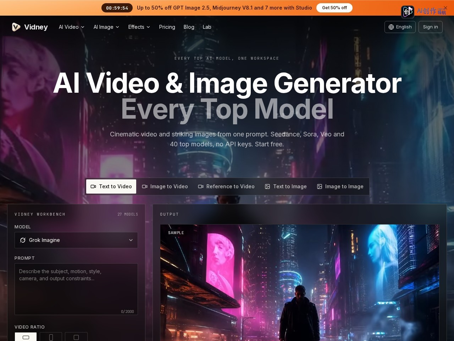454x341 pixels.
Task: Select the portrait video ratio option
Action: point(51,337)
